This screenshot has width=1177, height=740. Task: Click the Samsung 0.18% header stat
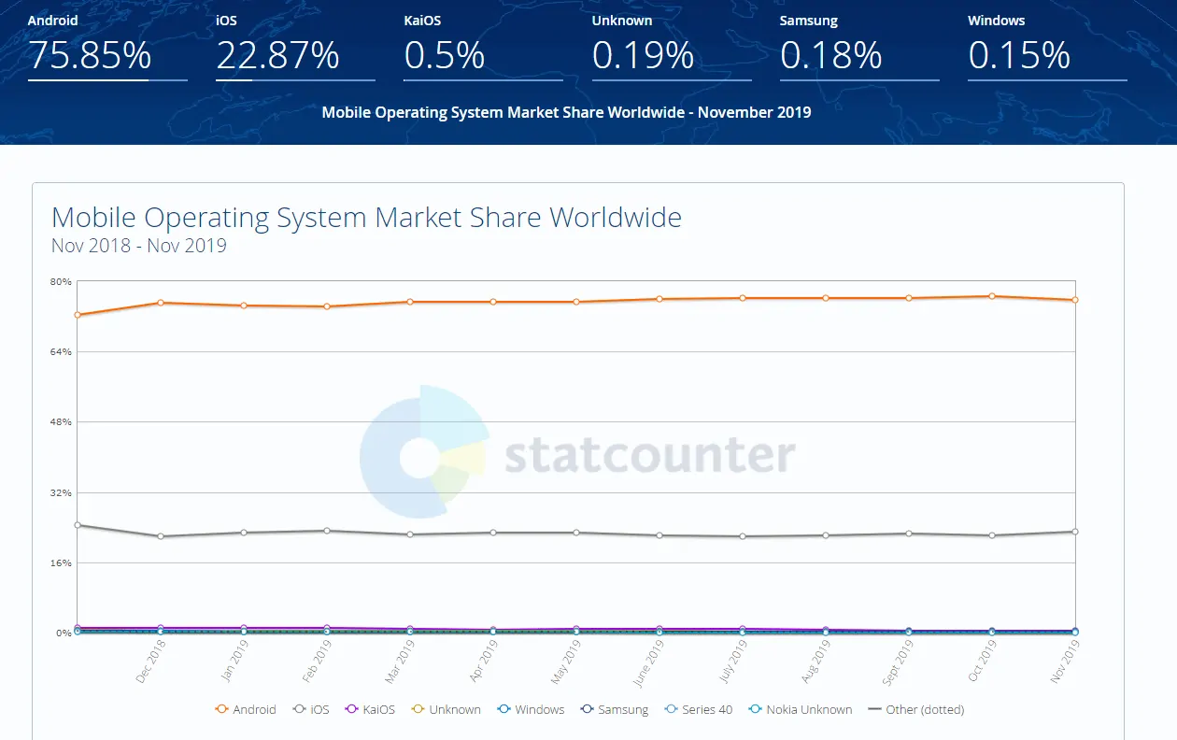pos(830,56)
